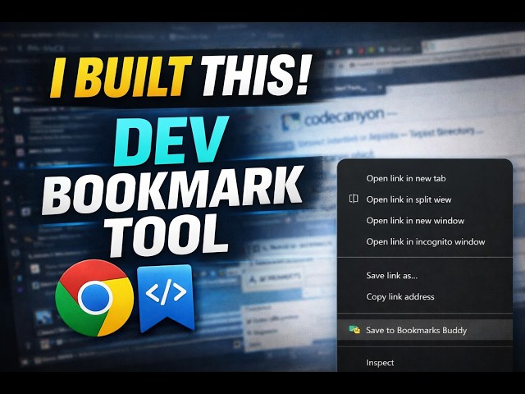Select Open link in split view entry

409,199
